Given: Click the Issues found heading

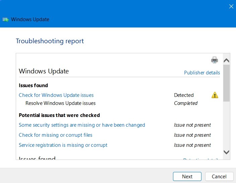Looking at the screenshot, I should [x=33, y=85].
